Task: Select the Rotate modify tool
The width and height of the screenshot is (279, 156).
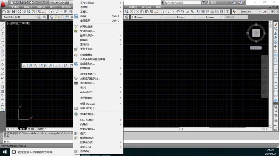Action: coord(276,51)
